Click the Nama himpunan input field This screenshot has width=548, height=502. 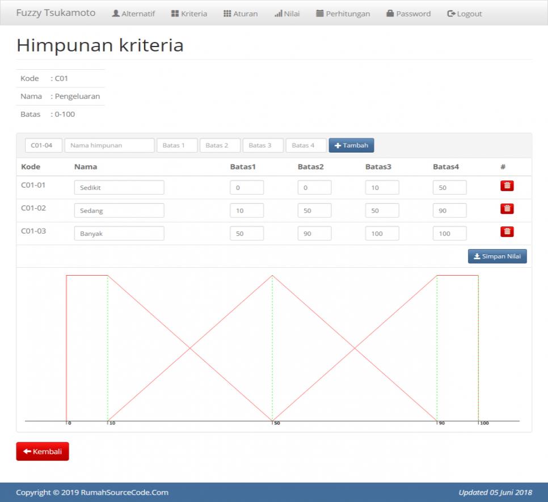pos(109,145)
